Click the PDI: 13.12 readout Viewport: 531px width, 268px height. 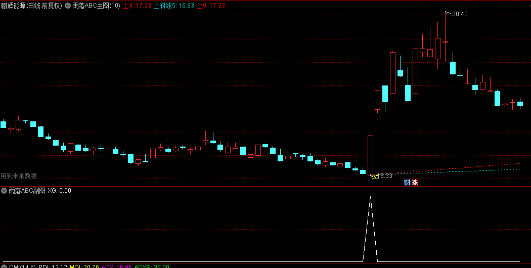53,266
